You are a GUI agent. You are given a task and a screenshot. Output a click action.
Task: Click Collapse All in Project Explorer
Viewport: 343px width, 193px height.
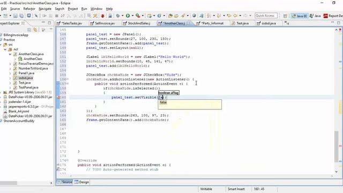(29, 30)
